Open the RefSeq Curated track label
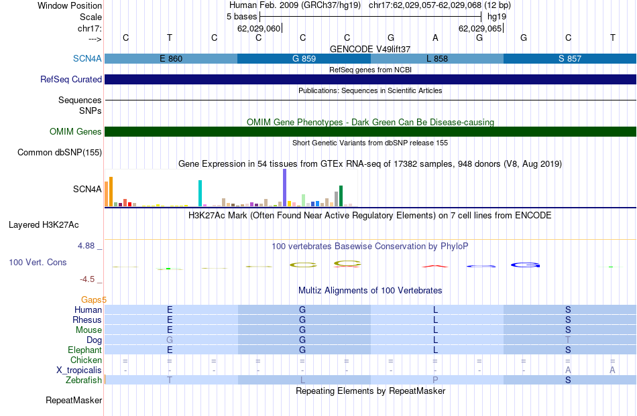Viewport: 637px width, 416px height. pos(70,79)
